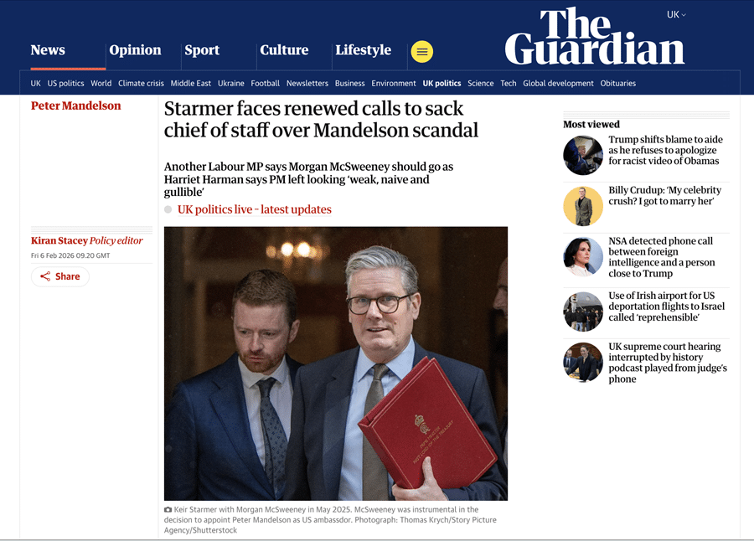Open UK politics subnav item
754x541 pixels.
point(442,83)
